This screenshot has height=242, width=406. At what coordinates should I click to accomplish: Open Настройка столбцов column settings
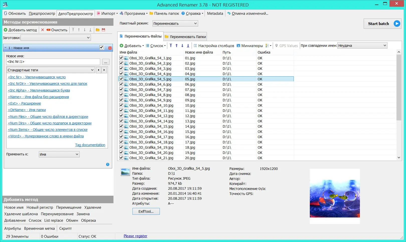coord(214,46)
